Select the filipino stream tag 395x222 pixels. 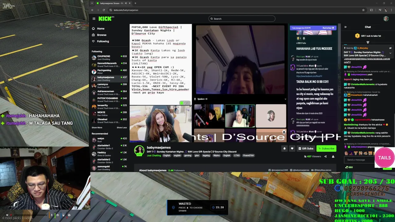[x=216, y=155]
